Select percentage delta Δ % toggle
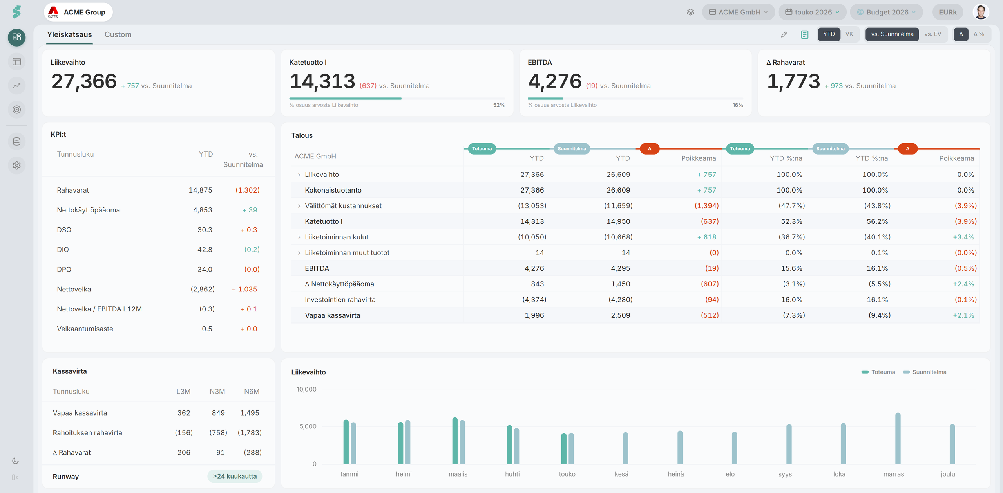Screen dimensions: 1003x493 coord(979,34)
